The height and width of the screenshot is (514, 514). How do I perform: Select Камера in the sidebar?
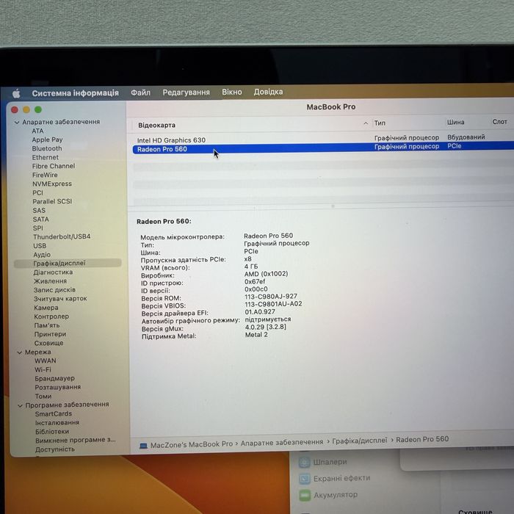(46, 308)
